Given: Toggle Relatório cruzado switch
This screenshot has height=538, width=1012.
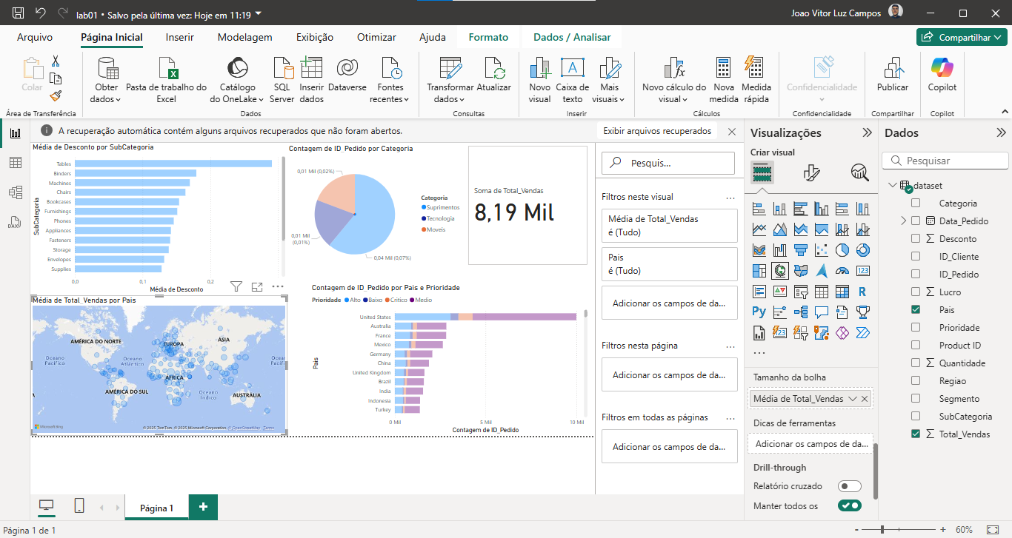Looking at the screenshot, I should tap(850, 486).
